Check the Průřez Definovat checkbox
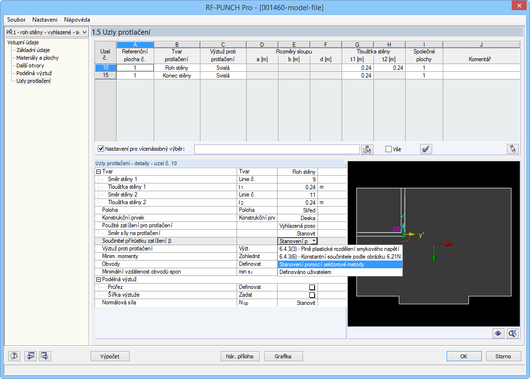The height and width of the screenshot is (379, 530). [x=312, y=287]
